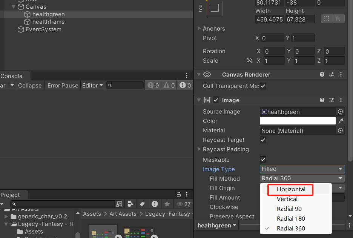
Task: Disable Image component checkbox
Action: (x=216, y=100)
